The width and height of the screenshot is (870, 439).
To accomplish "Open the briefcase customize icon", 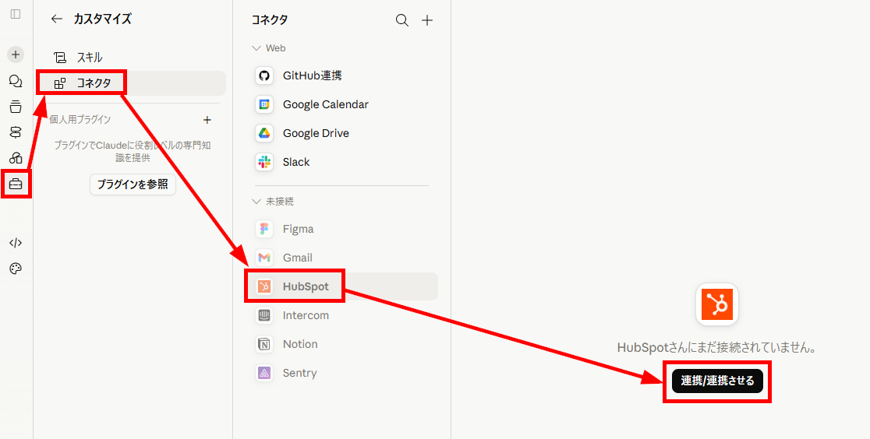I will (16, 184).
